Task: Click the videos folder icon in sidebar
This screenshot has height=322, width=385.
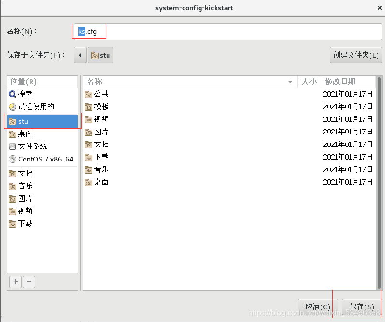Action: 13,211
